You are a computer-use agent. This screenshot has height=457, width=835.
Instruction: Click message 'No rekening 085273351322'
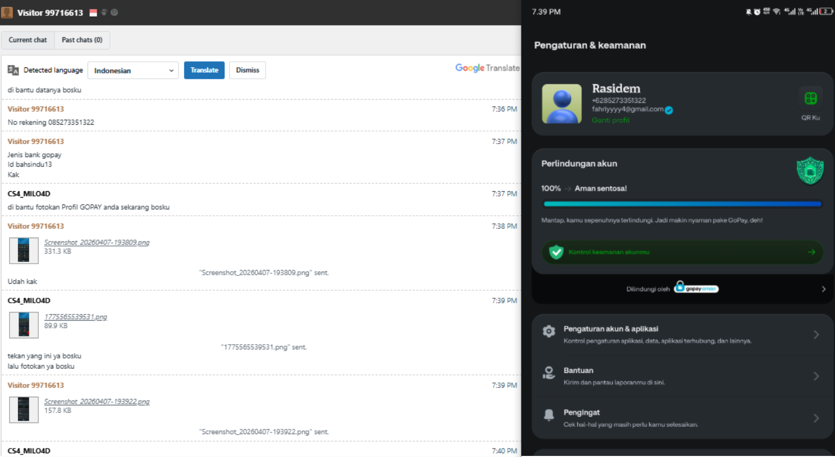pyautogui.click(x=51, y=123)
